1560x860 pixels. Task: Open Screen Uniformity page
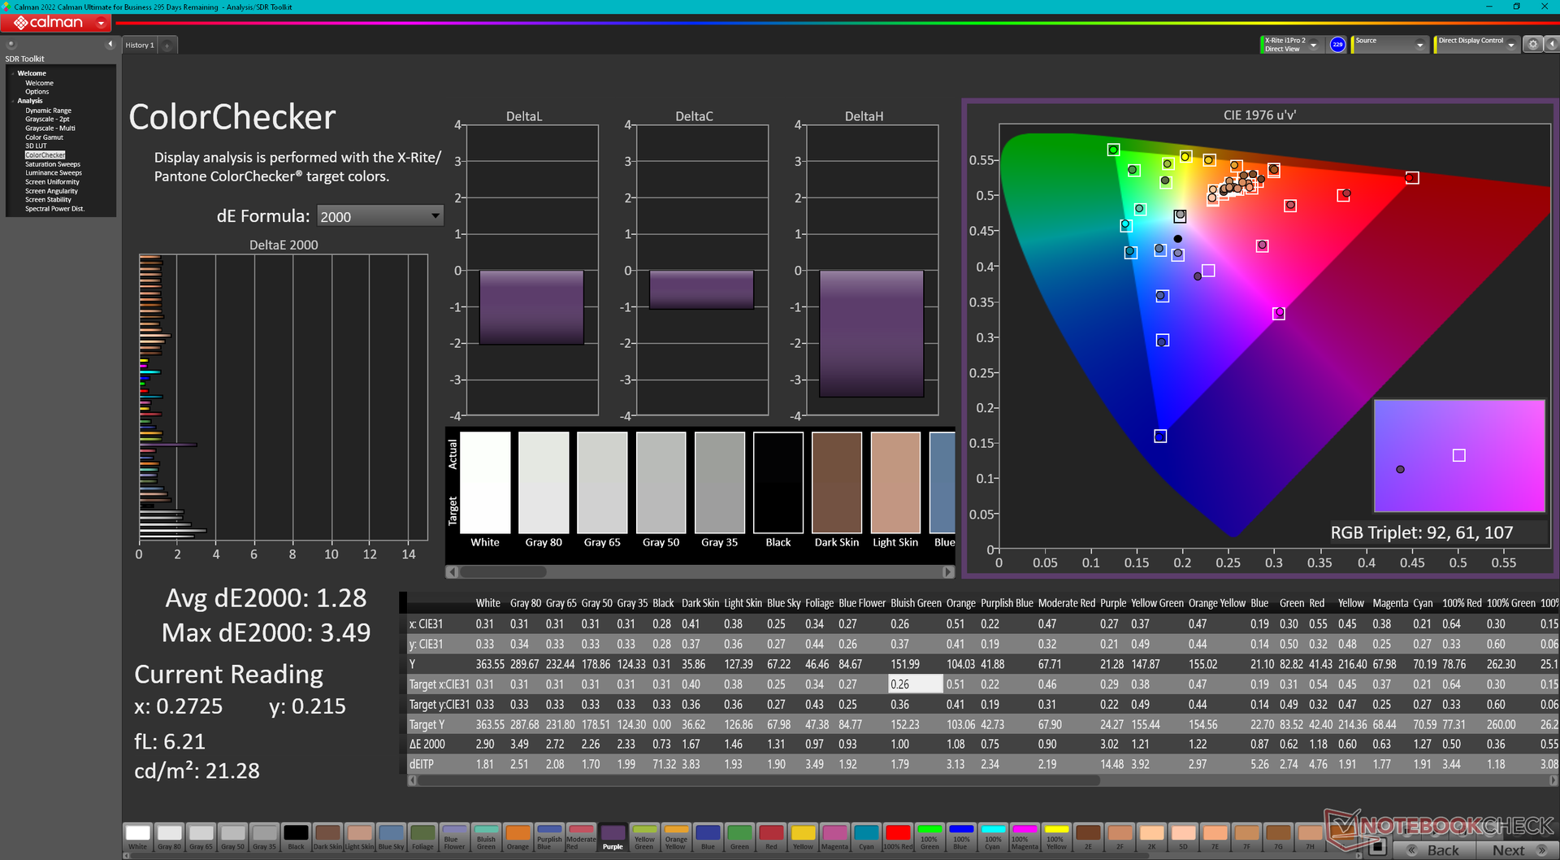pos(52,182)
